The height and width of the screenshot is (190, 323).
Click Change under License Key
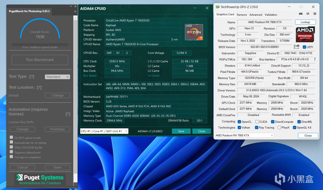(x=22, y=129)
